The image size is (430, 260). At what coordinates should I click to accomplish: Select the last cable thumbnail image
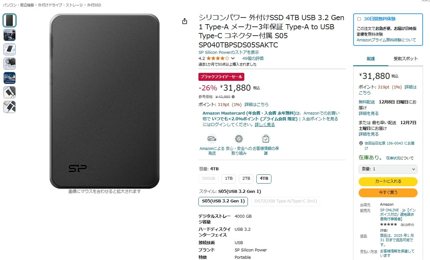pyautogui.click(x=9, y=107)
